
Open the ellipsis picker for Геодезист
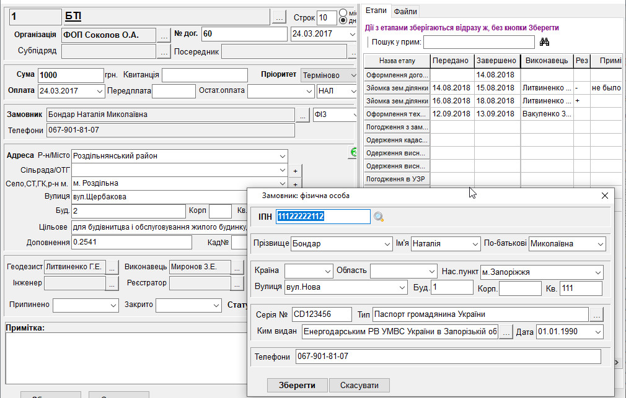pos(112,267)
